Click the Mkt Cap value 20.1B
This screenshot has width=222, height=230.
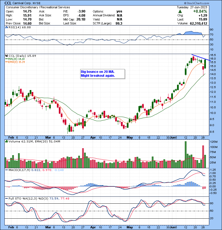[81, 19]
